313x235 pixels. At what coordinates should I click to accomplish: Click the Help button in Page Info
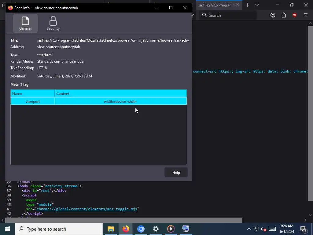click(176, 173)
